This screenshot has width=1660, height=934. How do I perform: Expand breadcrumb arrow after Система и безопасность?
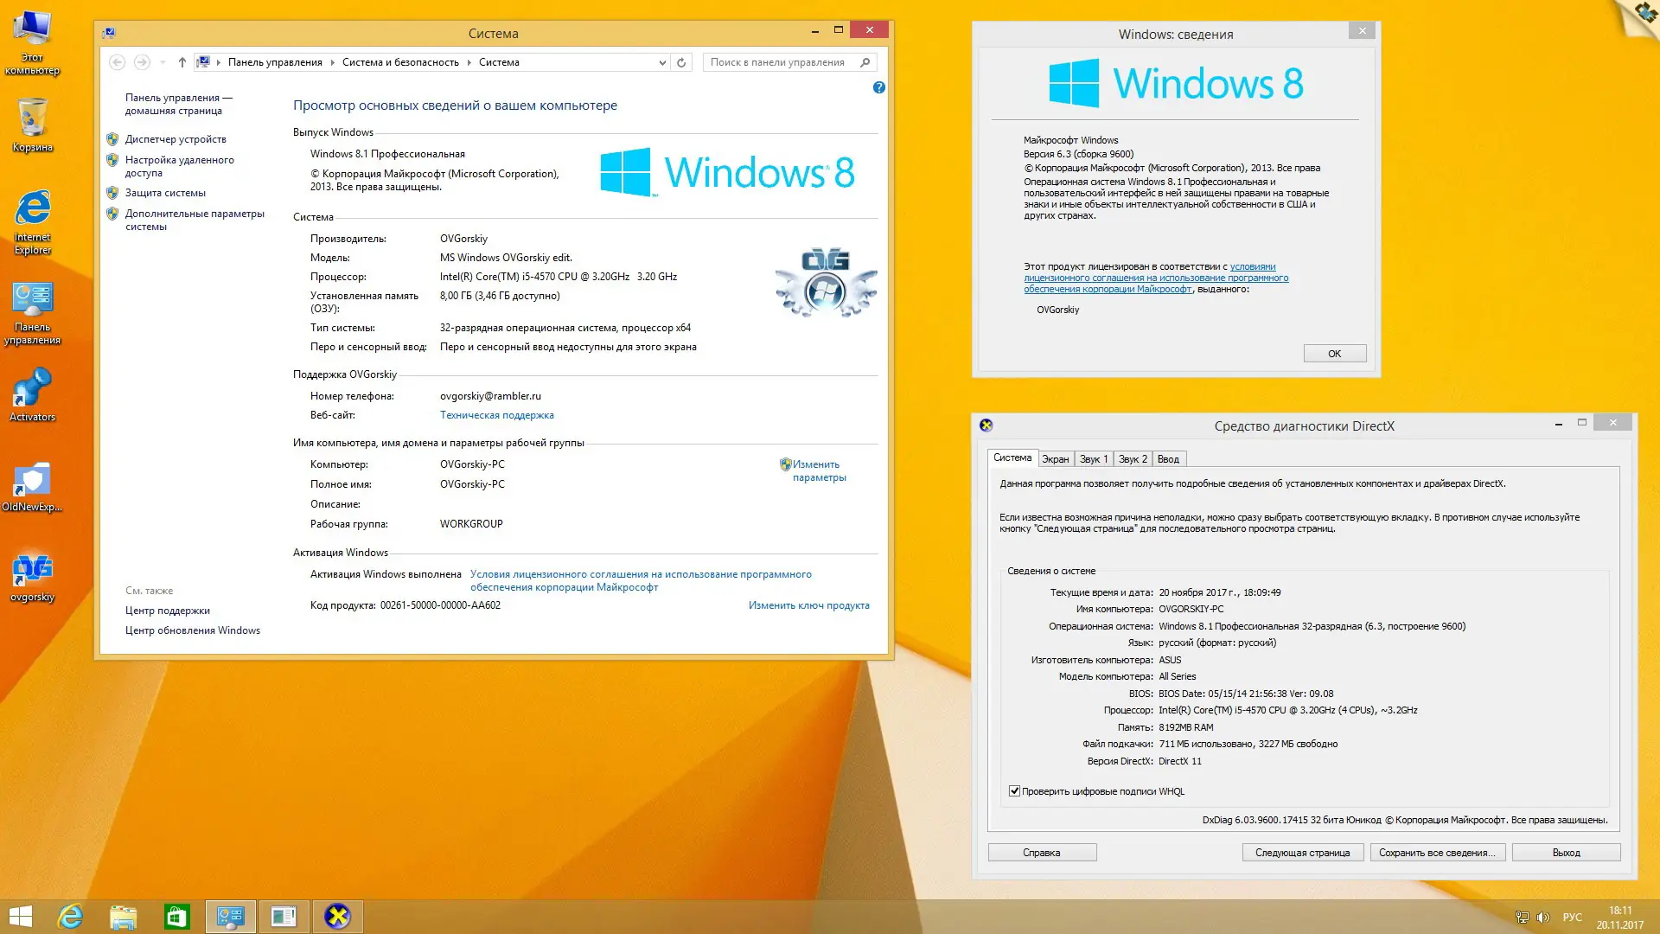coord(469,62)
